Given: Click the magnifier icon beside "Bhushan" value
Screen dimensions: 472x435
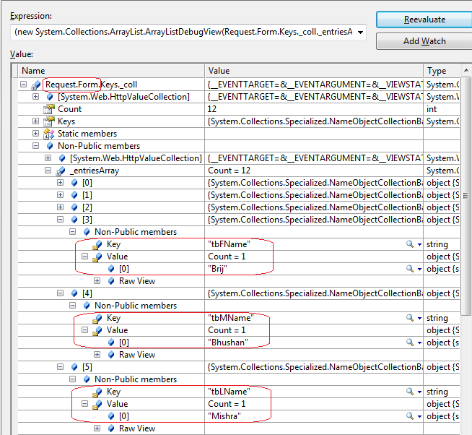Looking at the screenshot, I should point(410,343).
